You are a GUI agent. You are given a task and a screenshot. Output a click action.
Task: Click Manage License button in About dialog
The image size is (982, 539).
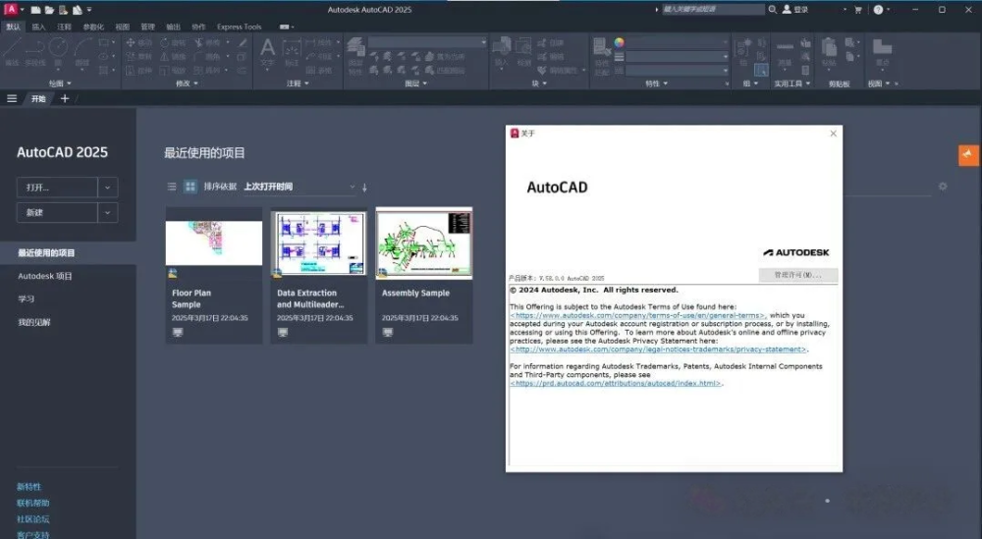pyautogui.click(x=797, y=275)
